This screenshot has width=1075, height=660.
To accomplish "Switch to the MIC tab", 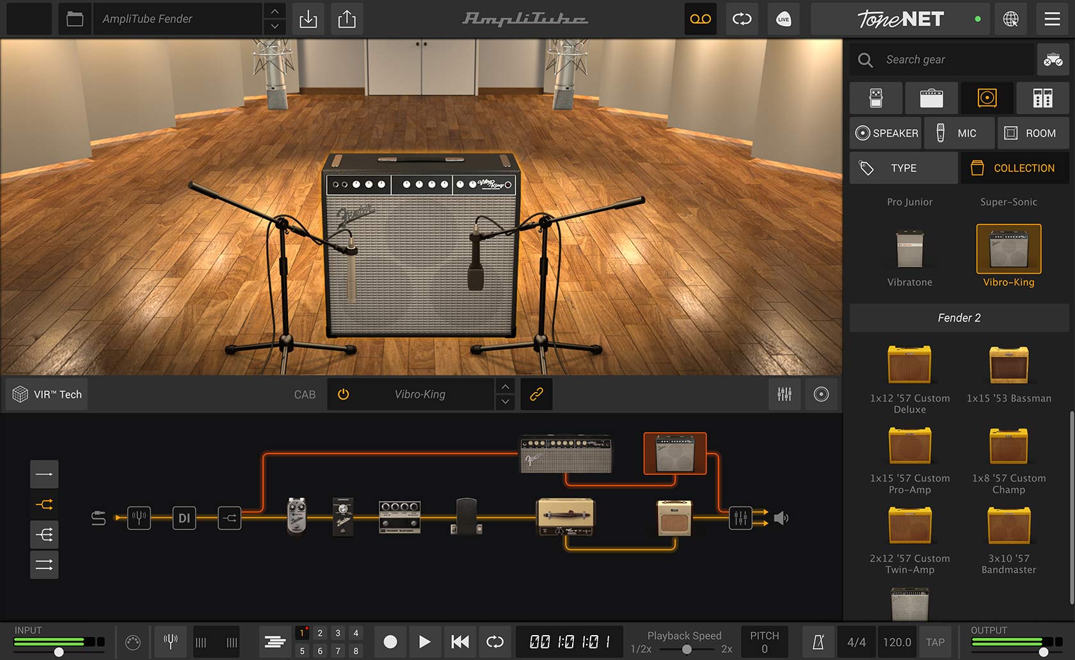I will click(959, 133).
